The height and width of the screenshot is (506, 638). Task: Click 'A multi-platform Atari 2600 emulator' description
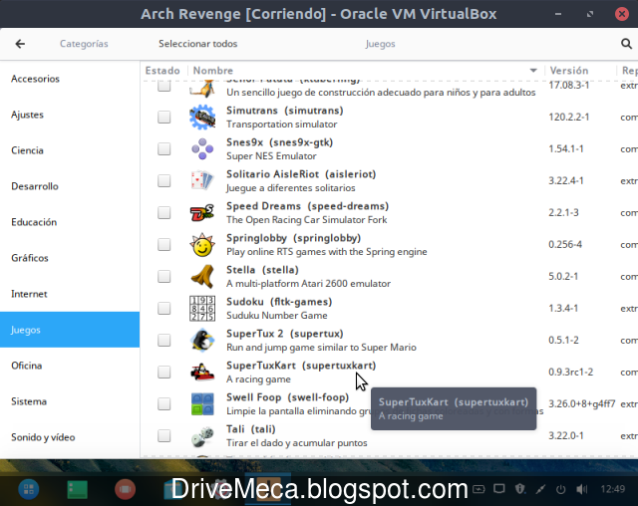[308, 283]
